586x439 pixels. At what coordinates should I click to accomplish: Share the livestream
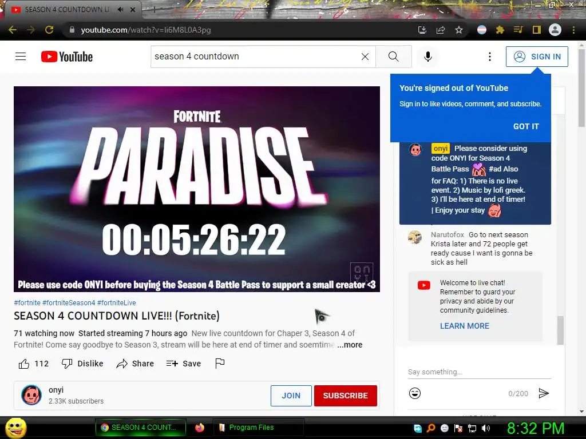pos(135,364)
